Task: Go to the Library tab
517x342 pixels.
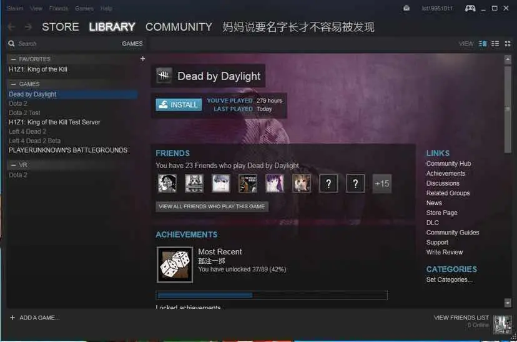Action: tap(112, 27)
